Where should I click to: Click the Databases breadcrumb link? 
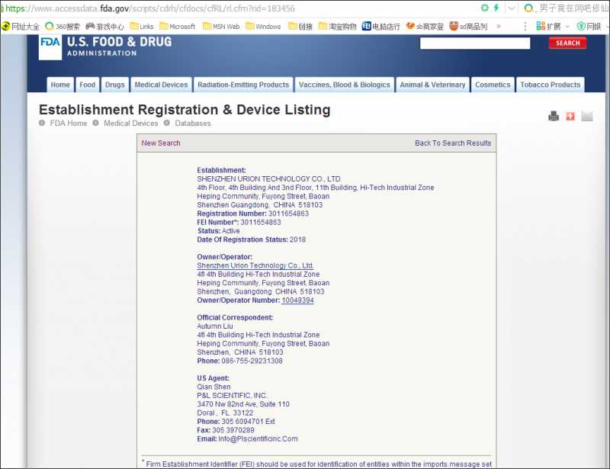pos(193,124)
